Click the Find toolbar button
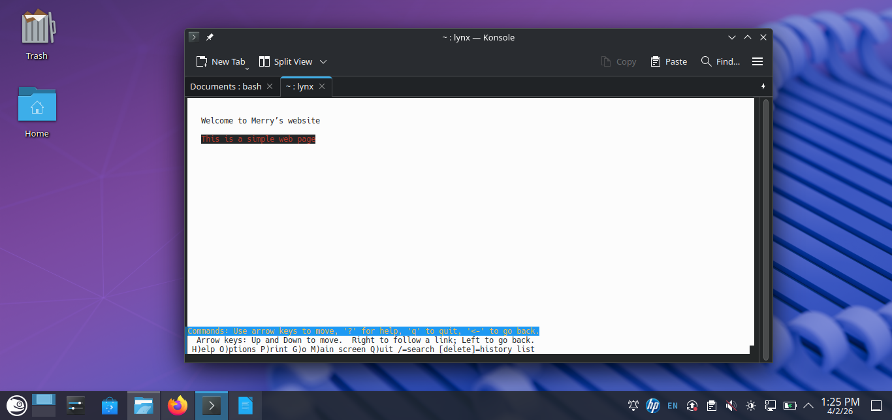892x420 pixels. [720, 61]
